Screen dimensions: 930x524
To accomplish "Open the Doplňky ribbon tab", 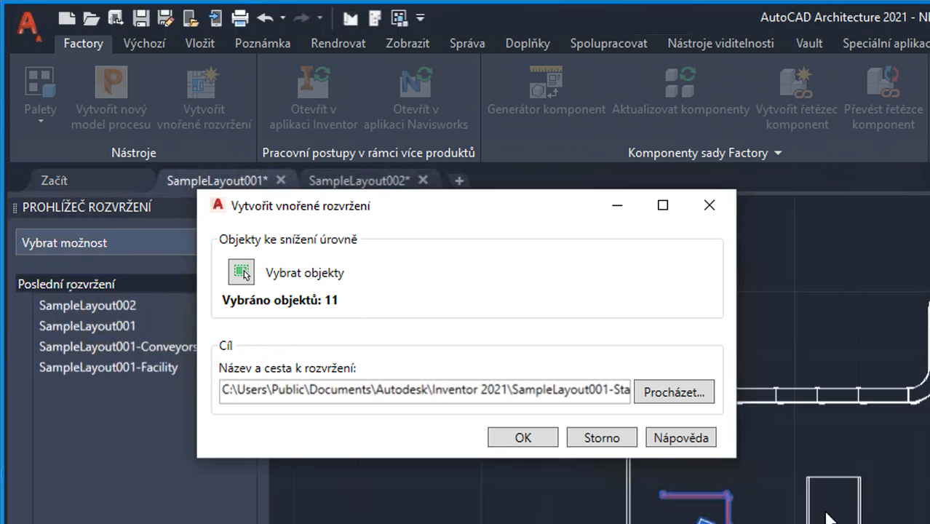I will tap(528, 44).
